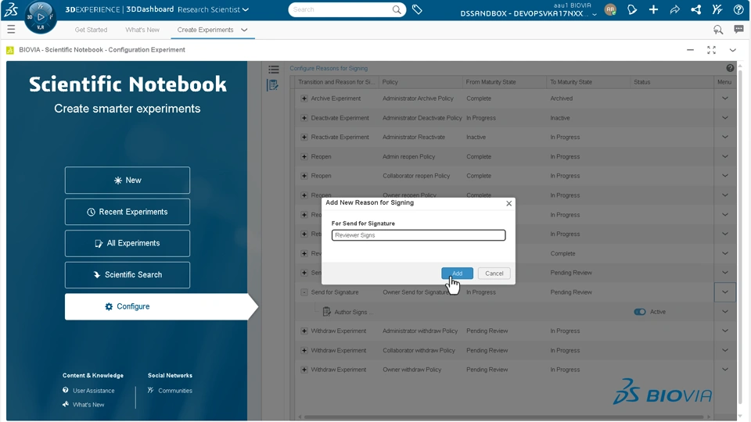
Task: Click the share arrow icon in top bar
Action: coord(675,9)
